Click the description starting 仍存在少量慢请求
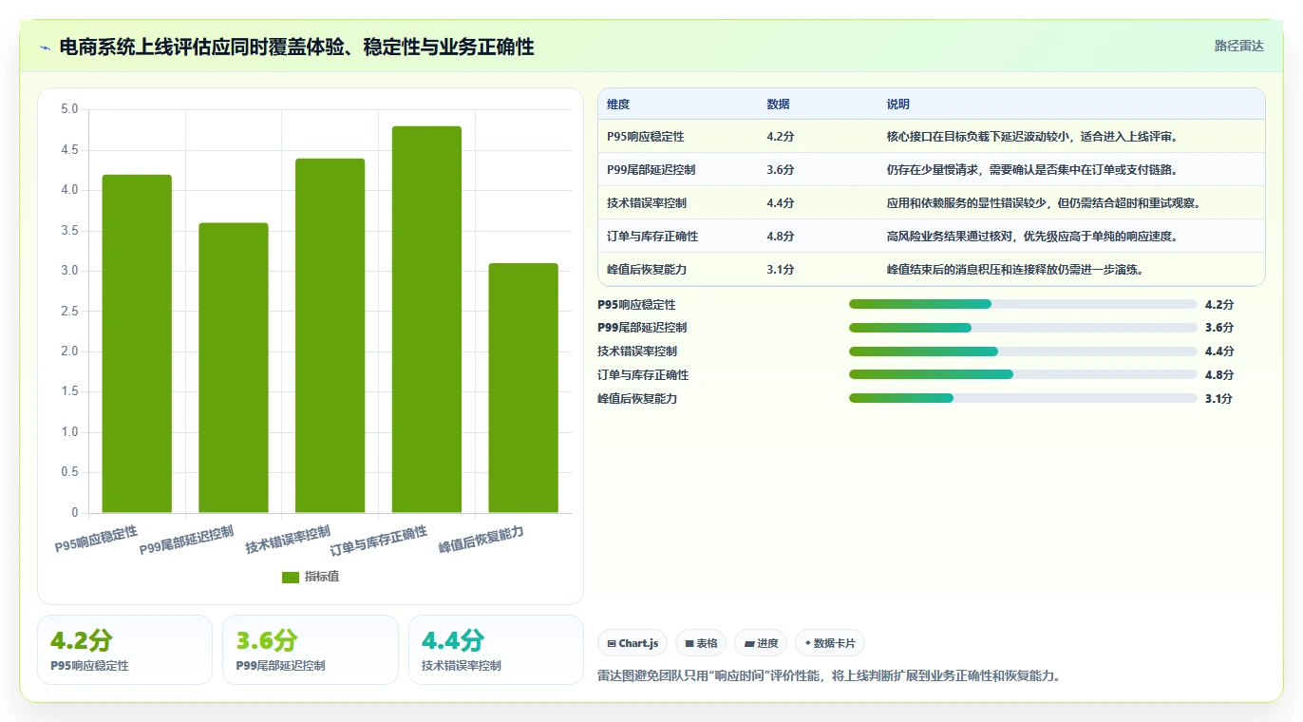This screenshot has height=722, width=1303. click(x=1033, y=170)
